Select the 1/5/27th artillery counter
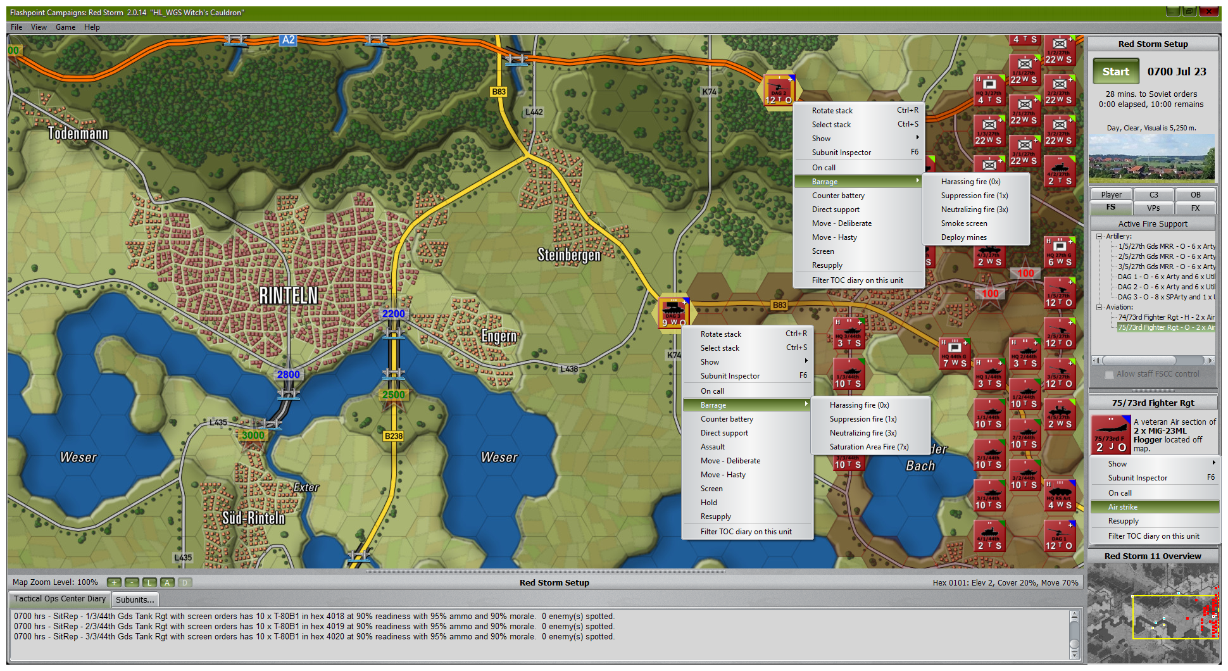The height and width of the screenshot is (671, 1228). coord(1060,292)
